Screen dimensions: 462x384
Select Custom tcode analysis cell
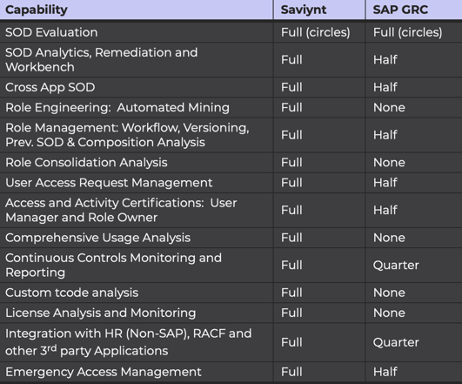coord(137,293)
